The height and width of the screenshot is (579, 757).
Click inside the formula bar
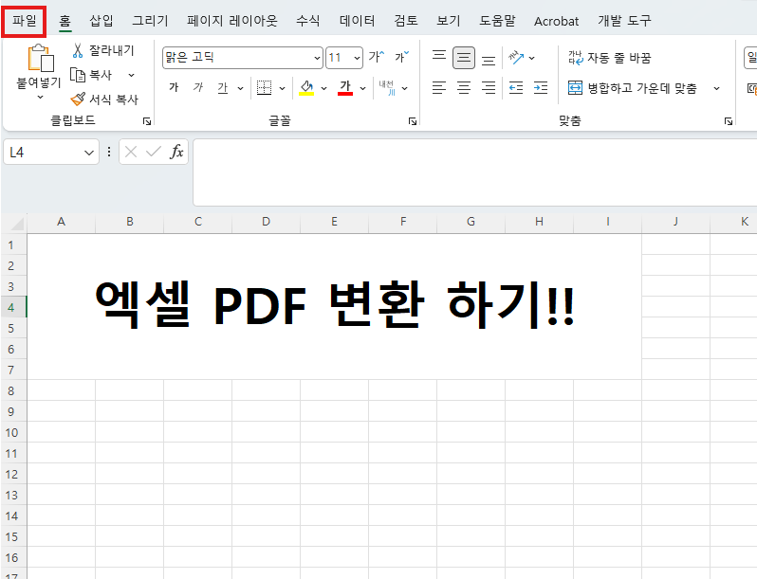[475, 172]
